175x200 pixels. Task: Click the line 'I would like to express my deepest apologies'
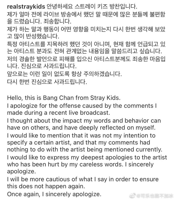(87, 157)
